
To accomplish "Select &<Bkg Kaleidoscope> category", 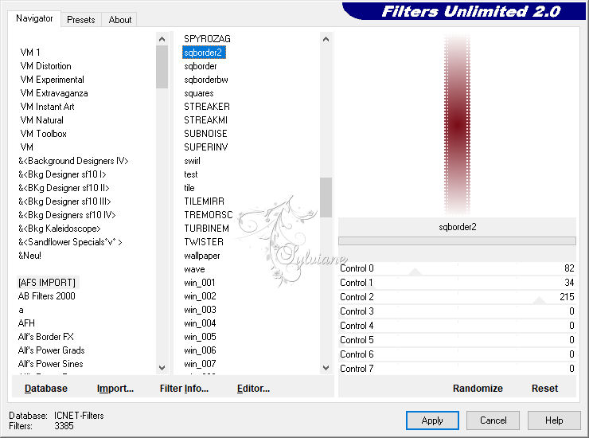I will (60, 229).
